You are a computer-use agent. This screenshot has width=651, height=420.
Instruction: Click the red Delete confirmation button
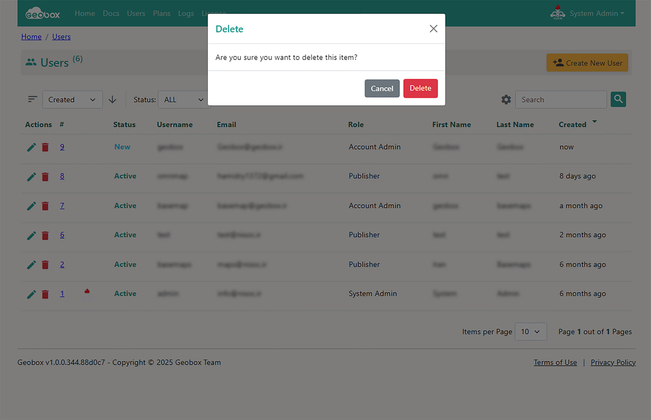click(x=420, y=88)
